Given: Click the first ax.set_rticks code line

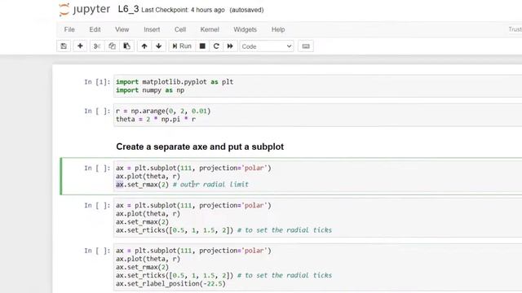Looking at the screenshot, I should click(x=223, y=230).
